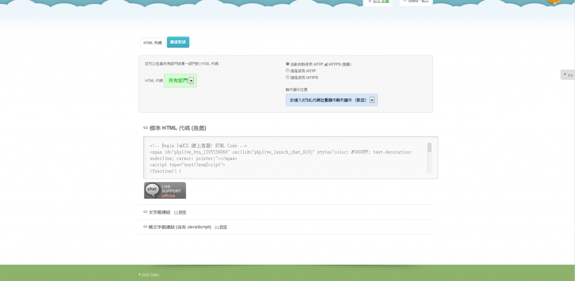Open the chat icon position dropdown
Screen dimensions: 575x281
pos(331,100)
